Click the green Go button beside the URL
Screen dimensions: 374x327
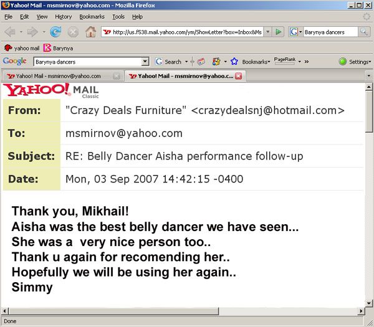(x=279, y=31)
